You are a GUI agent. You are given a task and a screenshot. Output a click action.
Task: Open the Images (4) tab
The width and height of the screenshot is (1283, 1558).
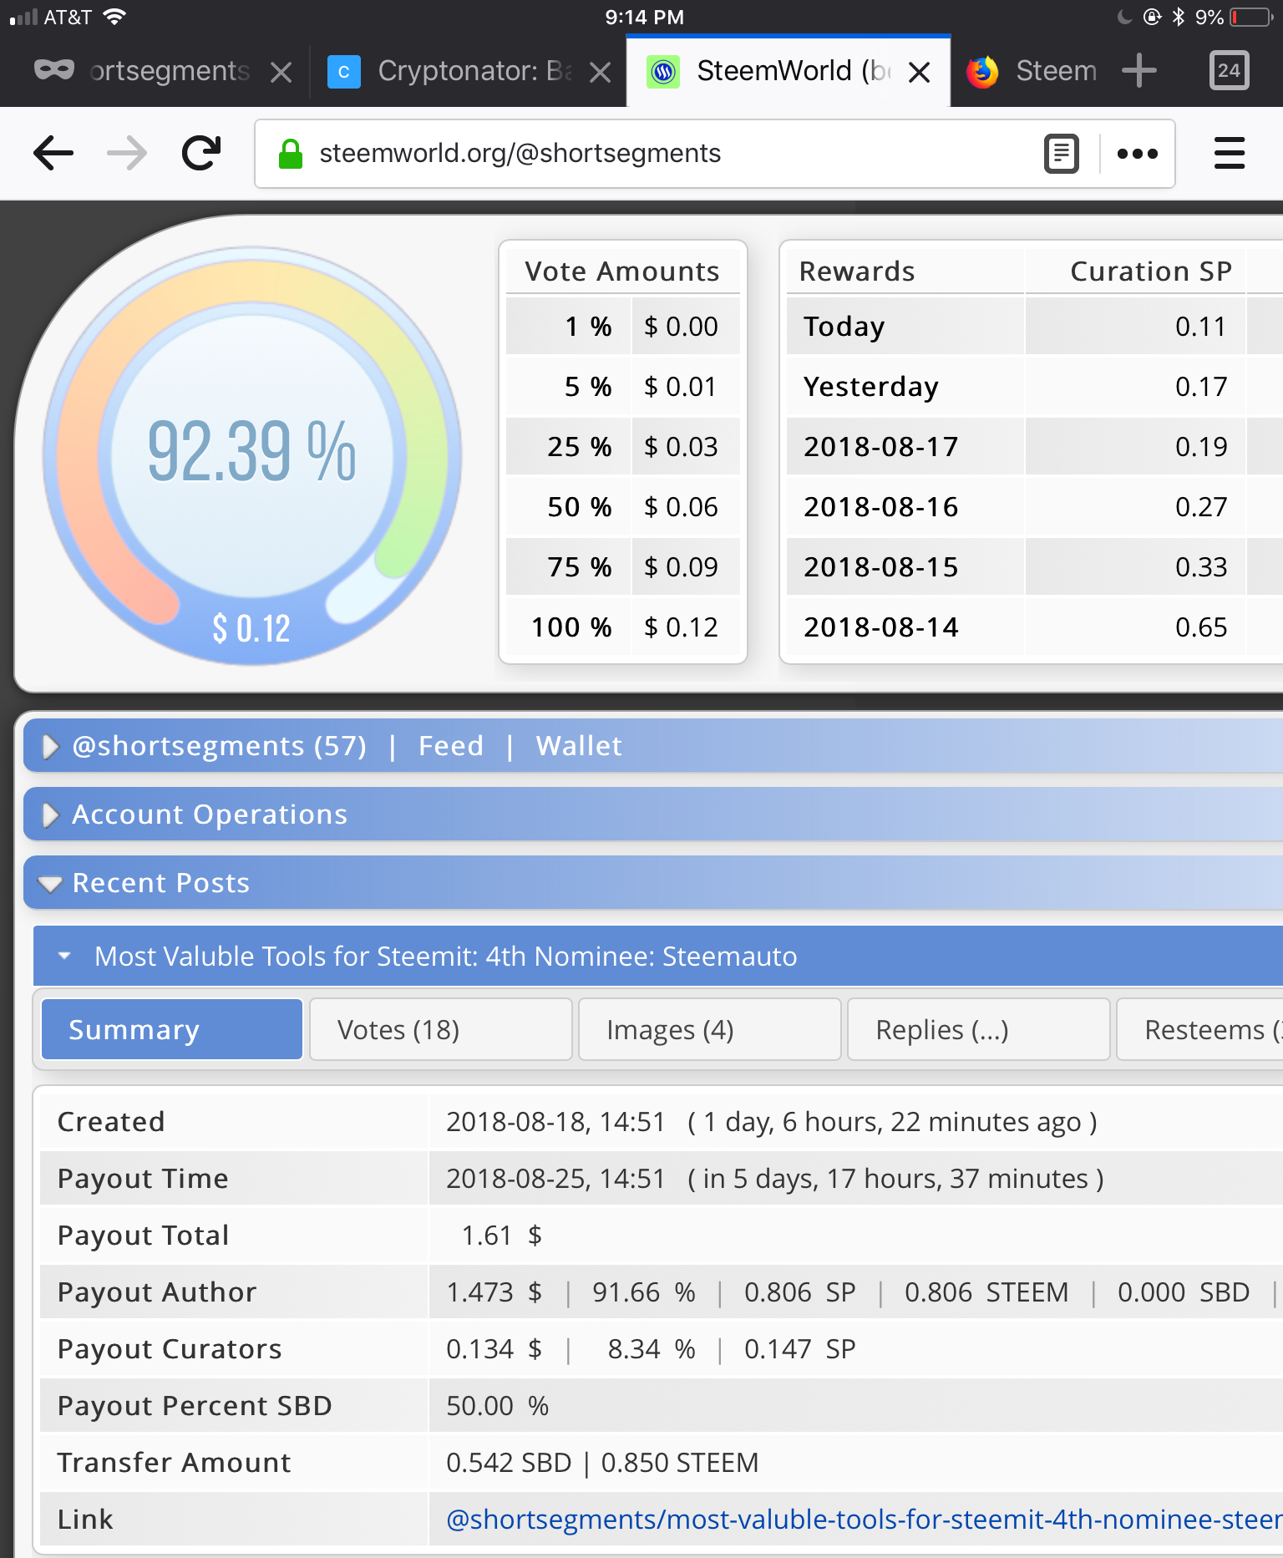tap(710, 1030)
